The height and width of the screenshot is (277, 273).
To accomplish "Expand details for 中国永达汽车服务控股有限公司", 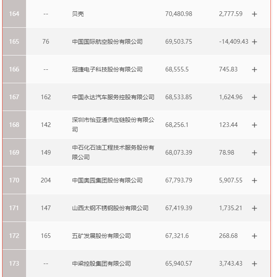I will click(254, 97).
